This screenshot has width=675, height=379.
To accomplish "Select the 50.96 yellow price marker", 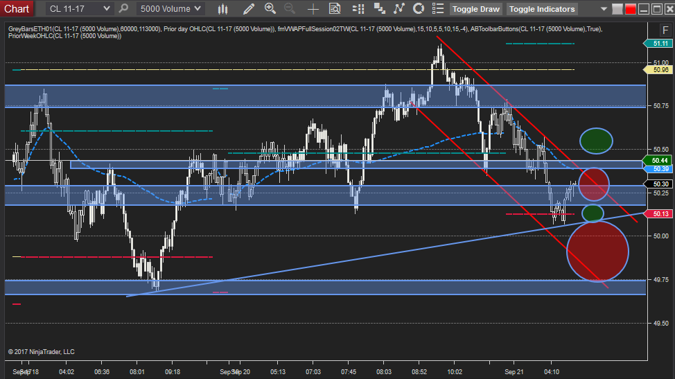I will 658,70.
